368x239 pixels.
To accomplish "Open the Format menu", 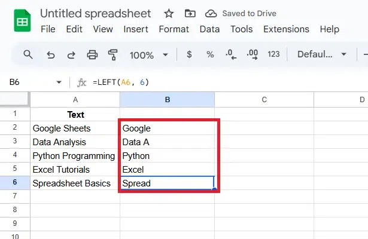I will [x=174, y=29].
